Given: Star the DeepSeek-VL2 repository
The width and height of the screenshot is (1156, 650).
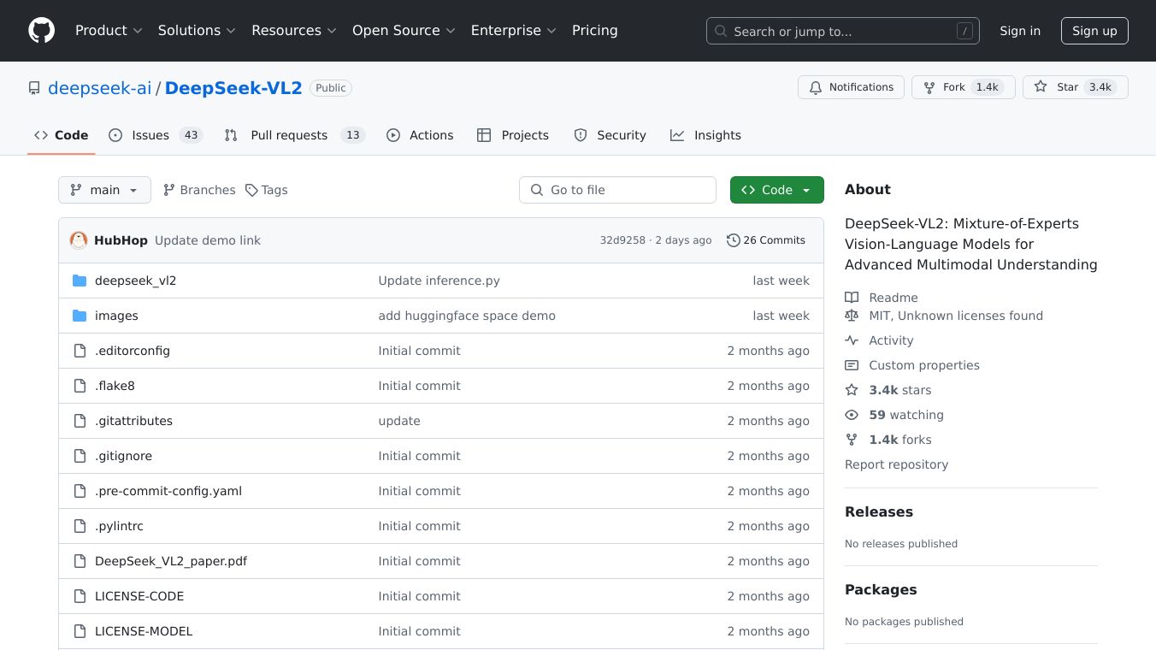Looking at the screenshot, I should pyautogui.click(x=1057, y=87).
